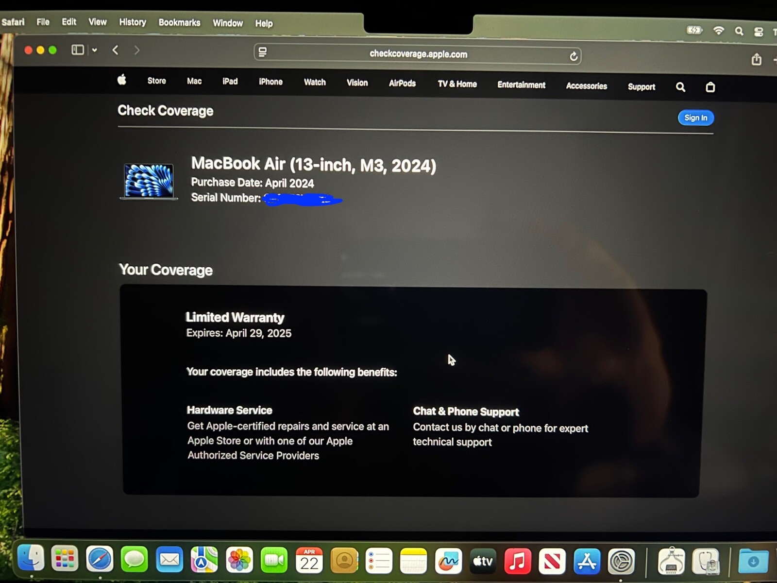Screen dimensions: 777x583
Task: Open Calendar showing APR 22 in Dock
Action: pyautogui.click(x=309, y=560)
